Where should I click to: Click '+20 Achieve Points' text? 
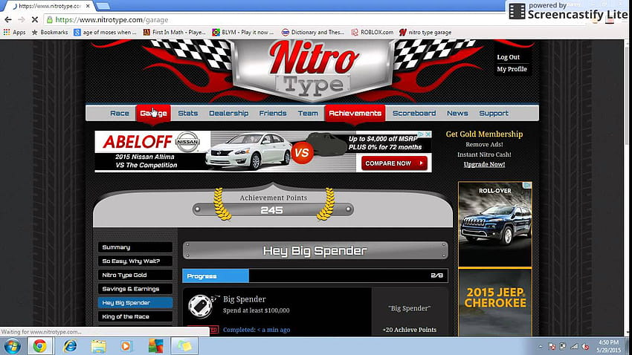click(410, 330)
